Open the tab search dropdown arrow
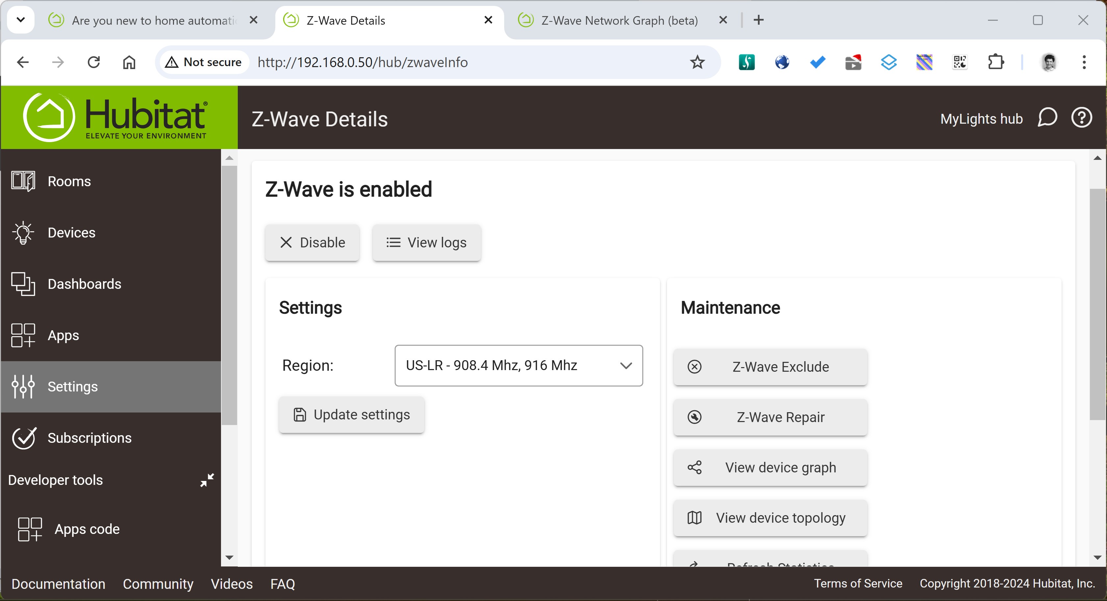 point(21,20)
